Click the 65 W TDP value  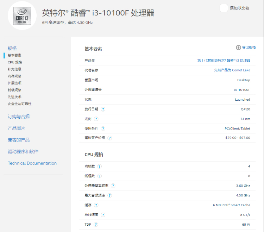[x=246, y=225]
